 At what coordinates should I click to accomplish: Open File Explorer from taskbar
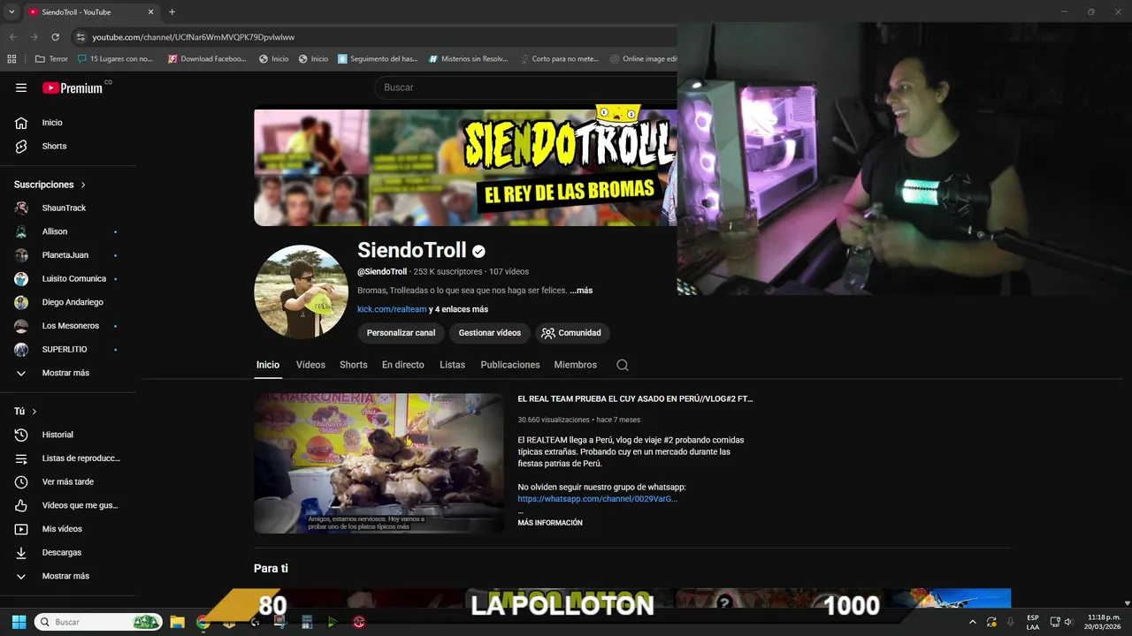177,622
